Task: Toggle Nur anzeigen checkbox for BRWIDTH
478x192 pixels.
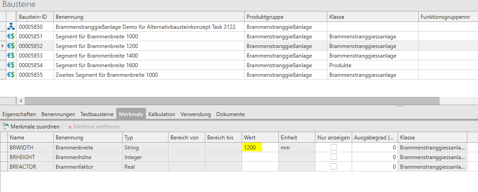Action: point(334,148)
